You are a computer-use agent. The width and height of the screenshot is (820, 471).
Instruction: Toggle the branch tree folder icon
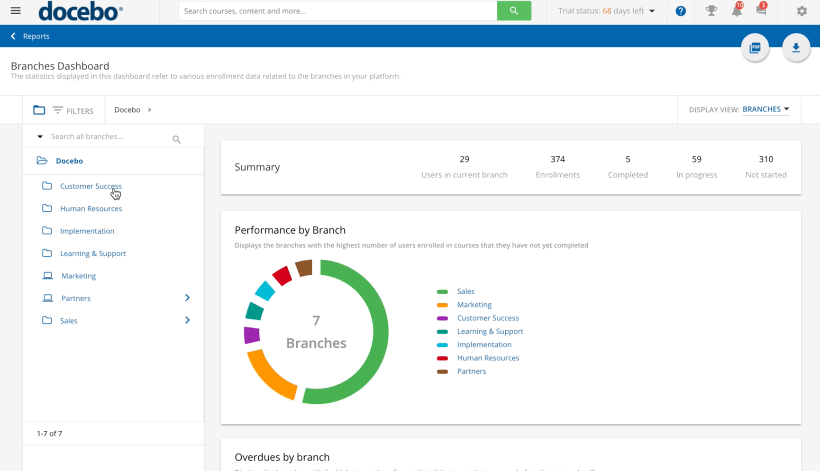pos(39,110)
